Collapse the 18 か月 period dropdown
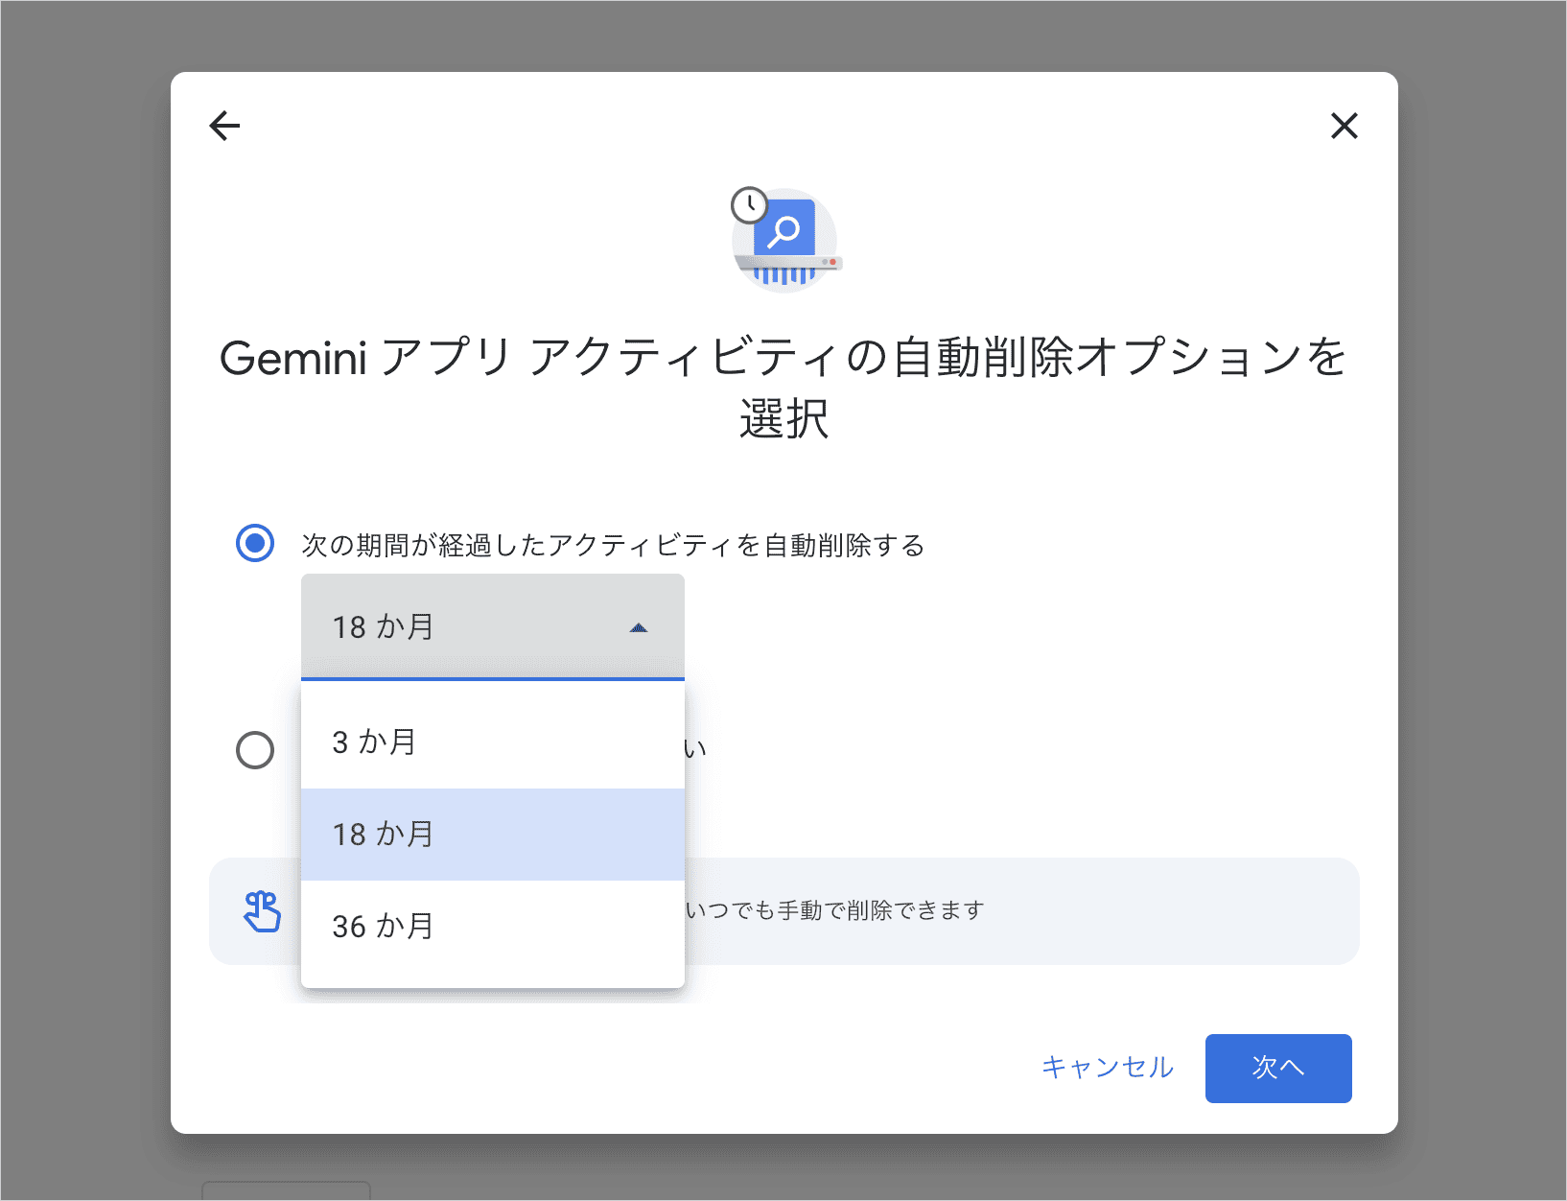 [x=493, y=627]
